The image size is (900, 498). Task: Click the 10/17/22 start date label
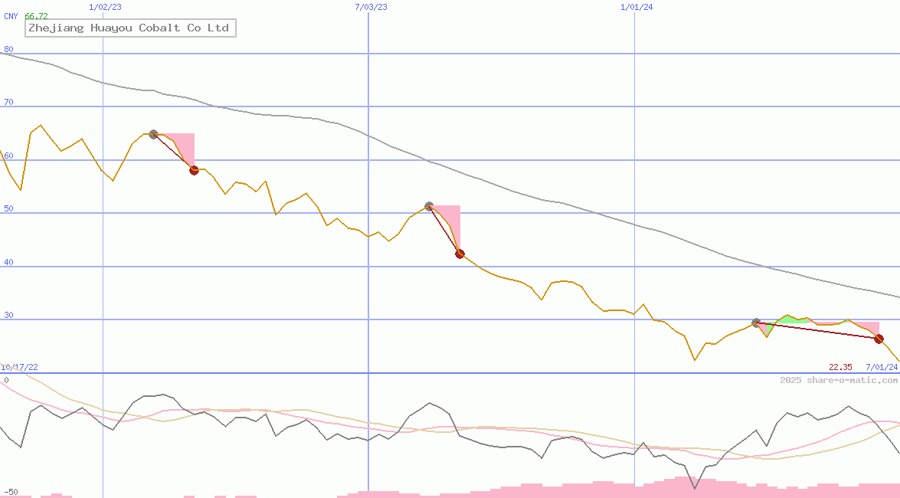(x=19, y=367)
